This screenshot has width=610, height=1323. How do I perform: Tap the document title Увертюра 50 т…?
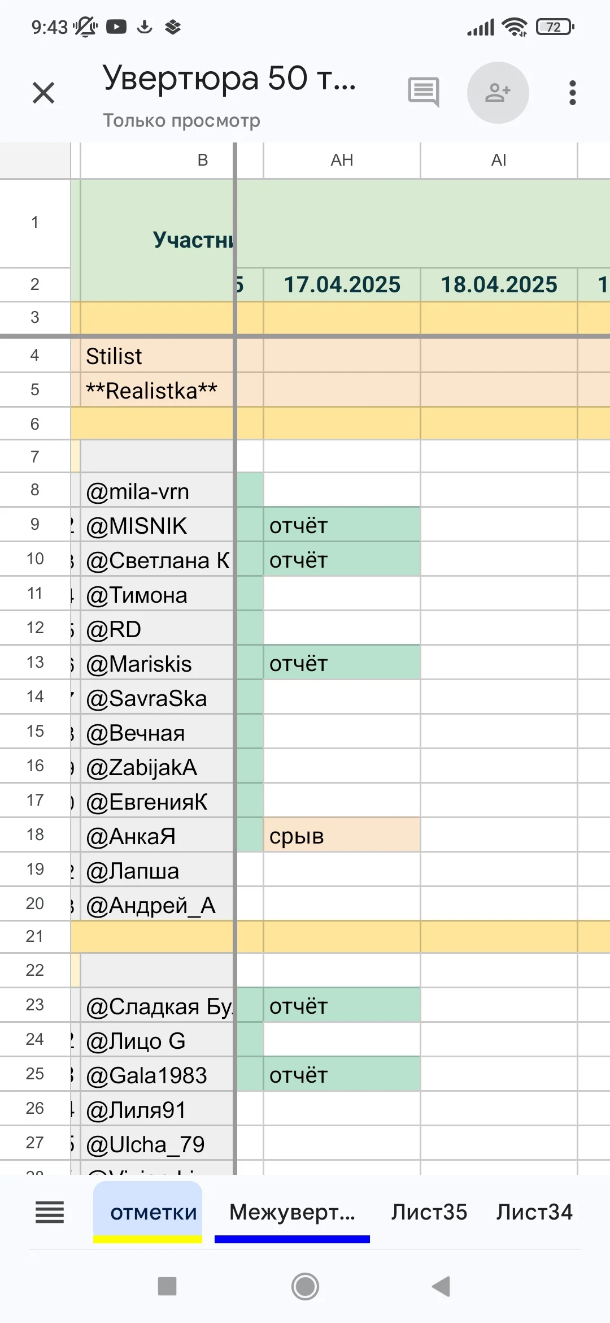(229, 78)
